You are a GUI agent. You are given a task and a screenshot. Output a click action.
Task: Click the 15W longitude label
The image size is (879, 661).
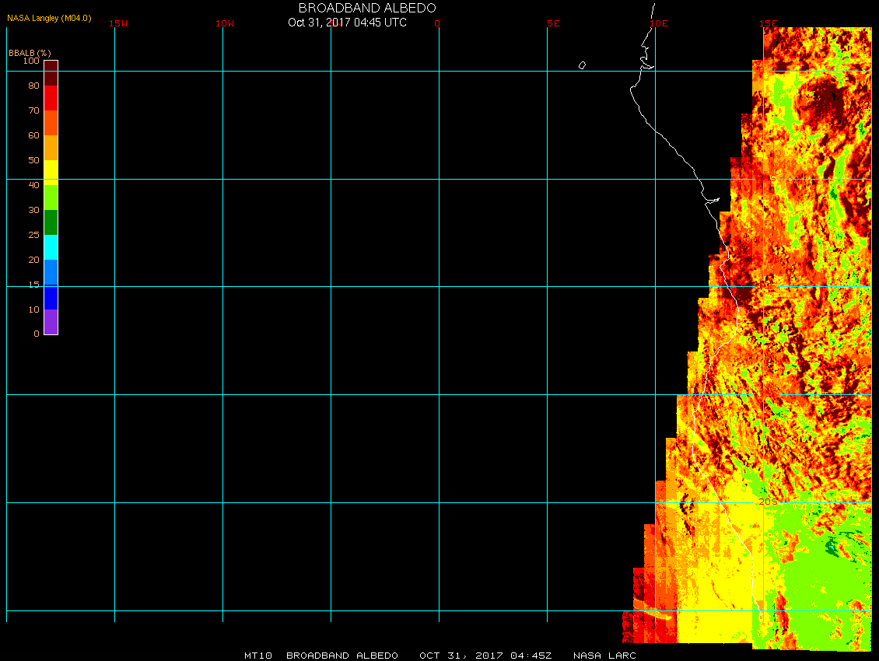[118, 23]
